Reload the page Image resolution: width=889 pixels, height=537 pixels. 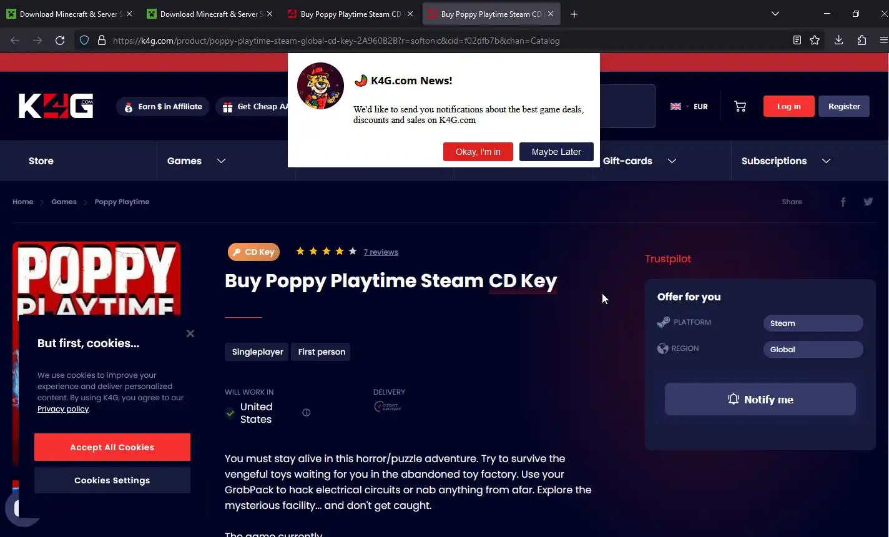pyautogui.click(x=60, y=40)
